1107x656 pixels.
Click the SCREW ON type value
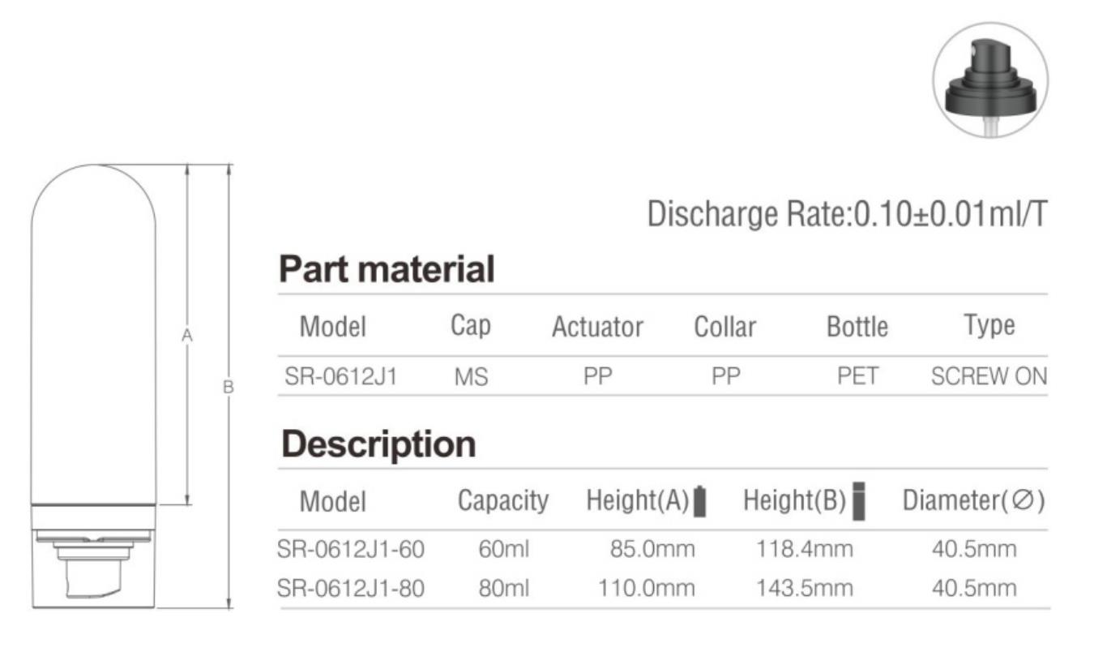click(x=989, y=376)
